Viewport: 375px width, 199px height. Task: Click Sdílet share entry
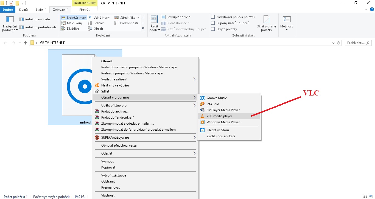click(145, 91)
